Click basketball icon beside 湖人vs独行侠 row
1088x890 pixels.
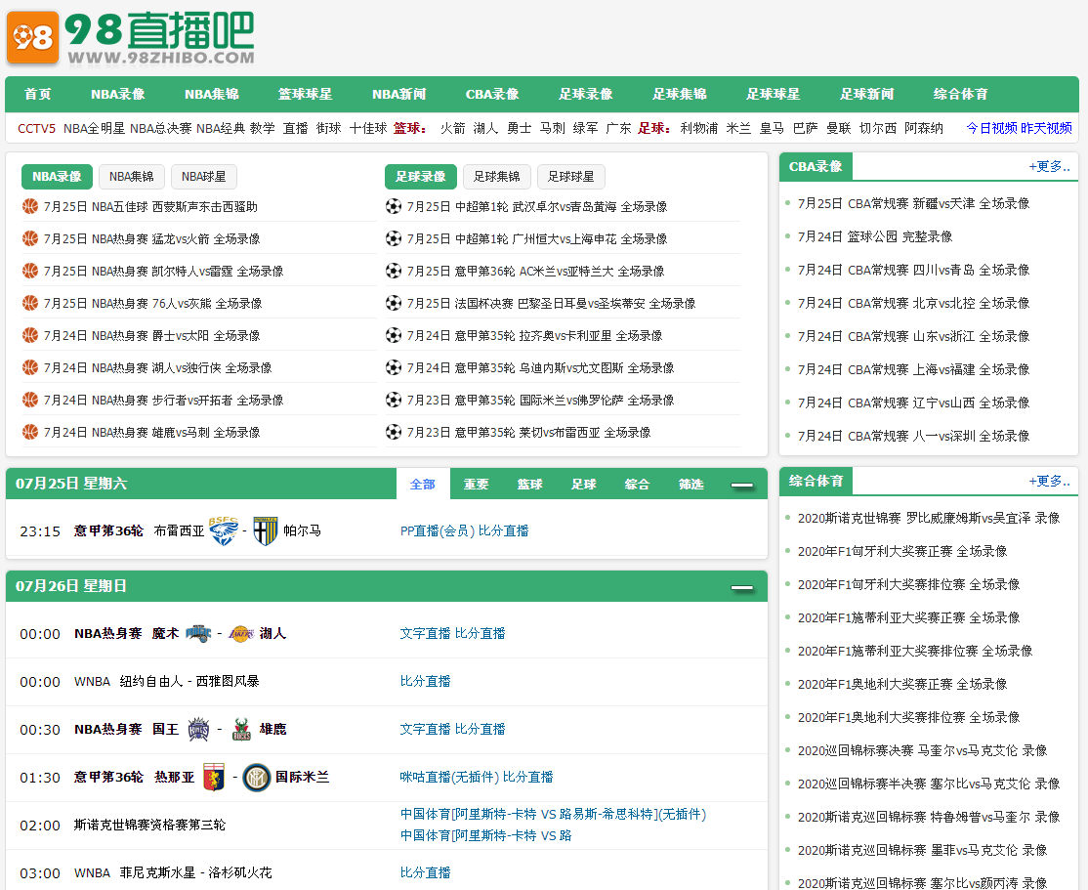[30, 367]
